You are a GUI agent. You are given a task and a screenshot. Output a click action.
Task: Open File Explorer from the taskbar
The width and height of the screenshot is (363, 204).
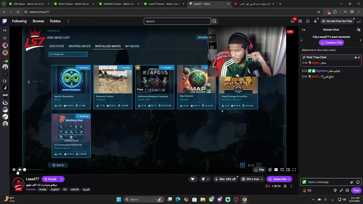(x=203, y=199)
